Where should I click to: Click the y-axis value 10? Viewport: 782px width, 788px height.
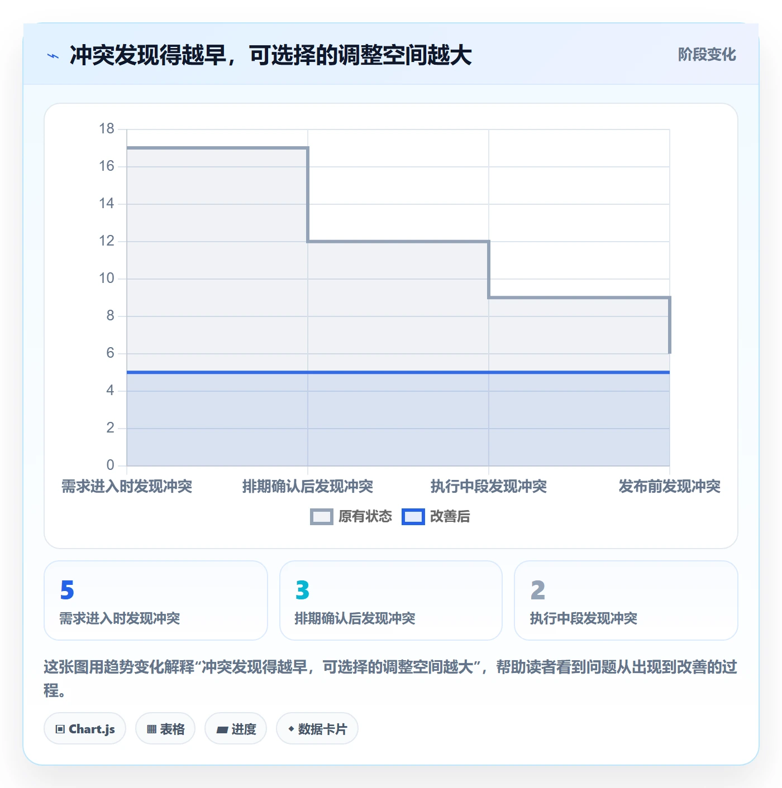(107, 278)
